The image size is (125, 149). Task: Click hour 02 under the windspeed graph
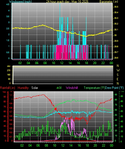pos(20,63)
